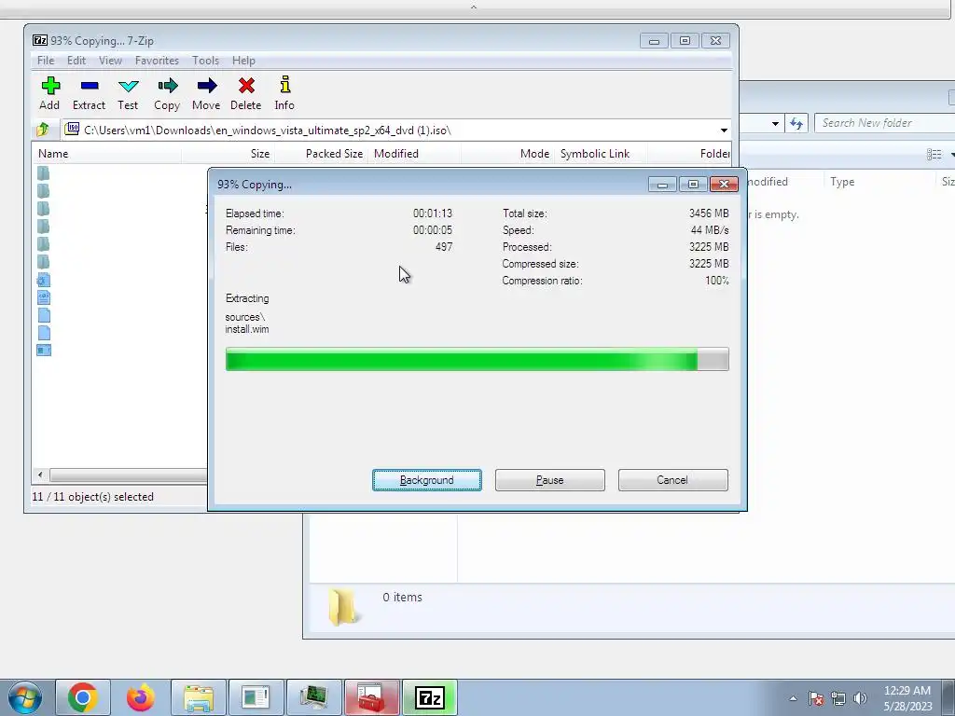Open the Tools menu
955x716 pixels.
coord(205,61)
